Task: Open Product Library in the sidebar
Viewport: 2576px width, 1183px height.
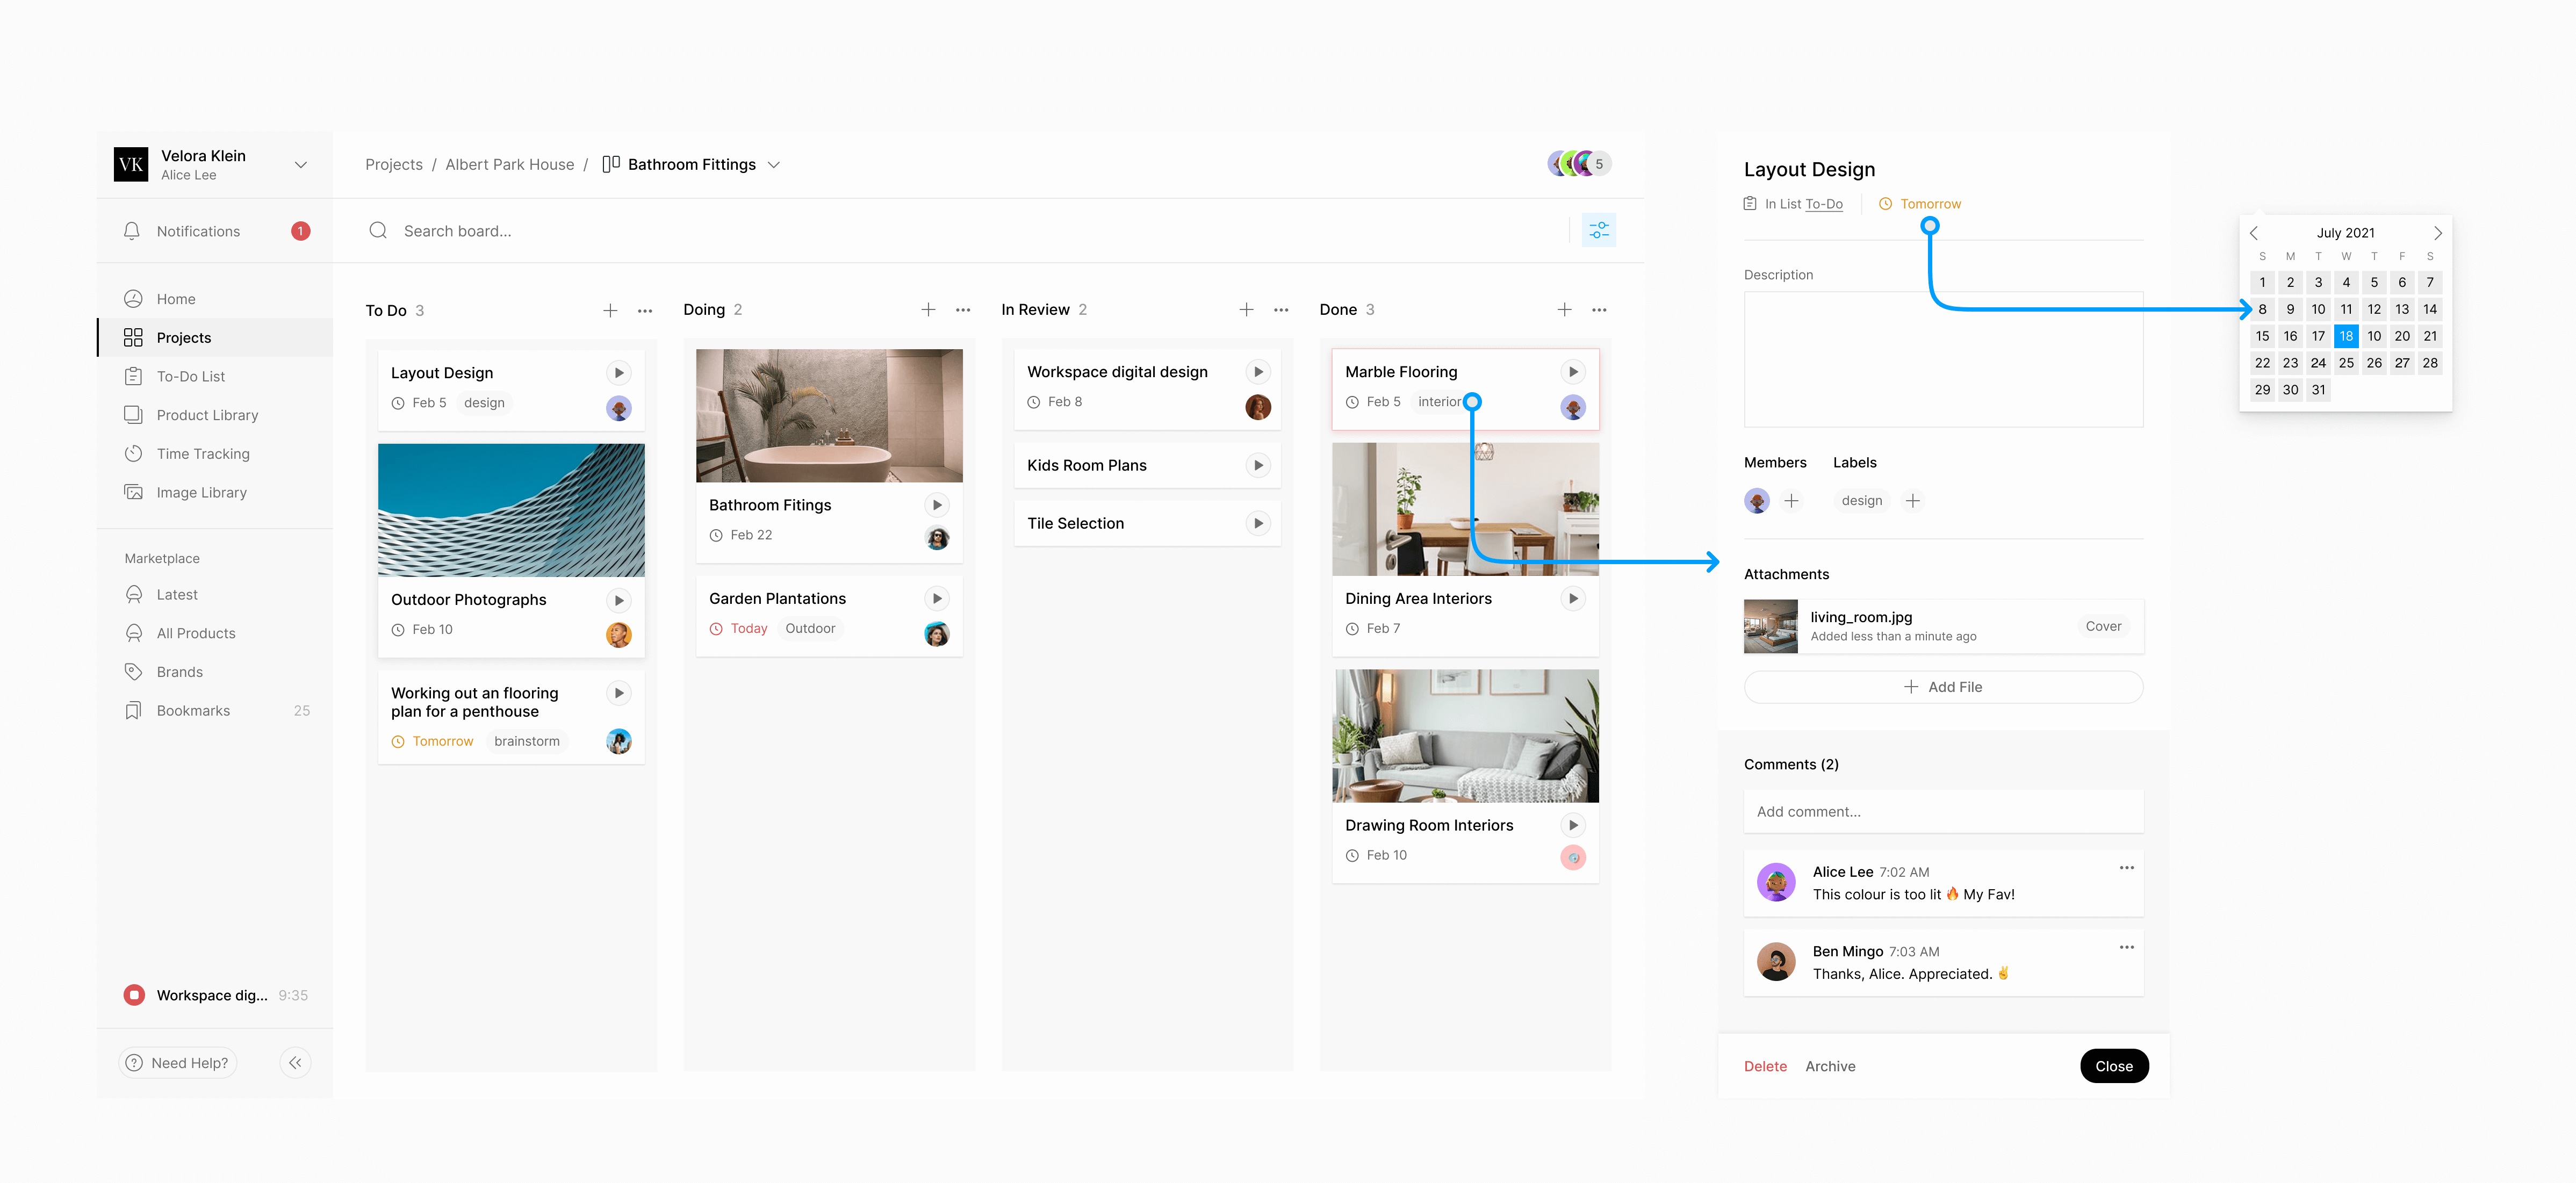Action: 215,414
